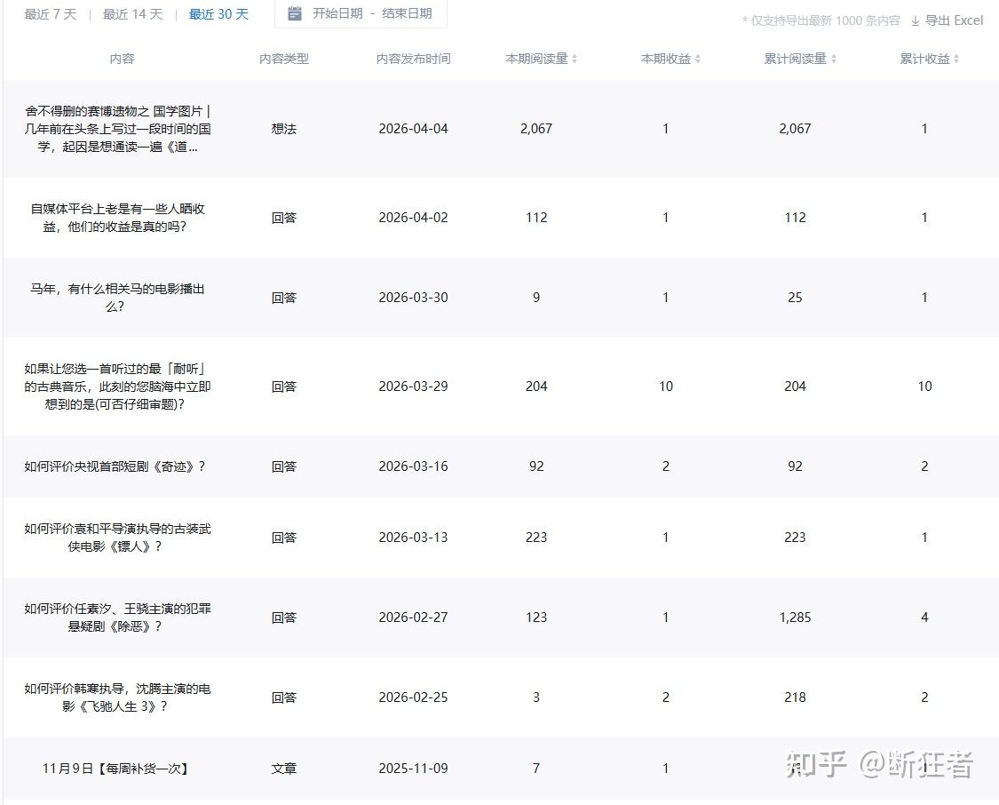This screenshot has height=805, width=999.
Task: Open post 舍不得删的赛博遗物之 国学图片
Action: pyautogui.click(x=117, y=129)
